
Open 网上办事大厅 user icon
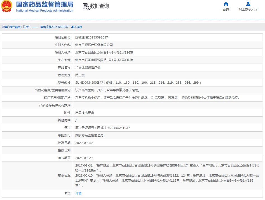248,4
